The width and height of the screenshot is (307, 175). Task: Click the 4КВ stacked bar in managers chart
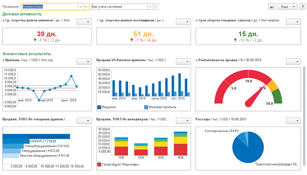point(180,144)
